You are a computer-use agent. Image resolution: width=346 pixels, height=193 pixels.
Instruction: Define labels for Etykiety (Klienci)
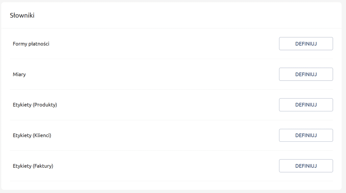coord(306,135)
